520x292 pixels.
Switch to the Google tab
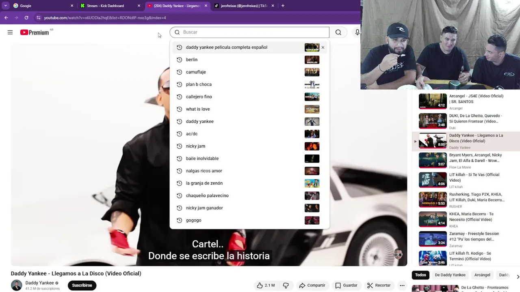[x=43, y=6]
